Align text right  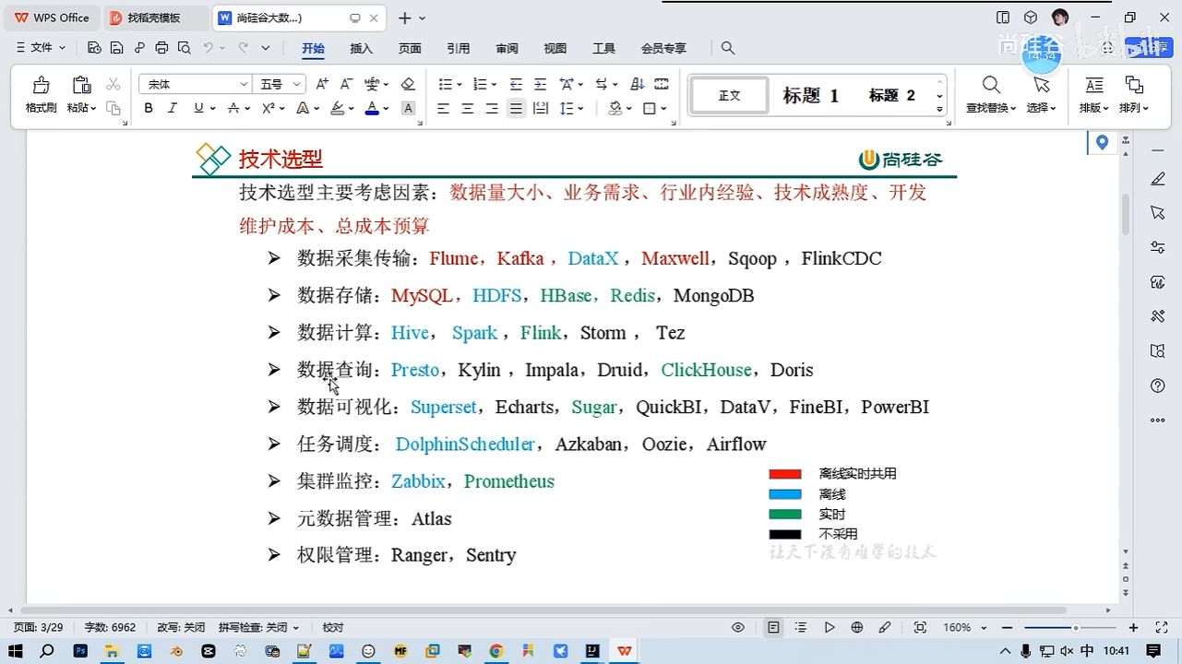coord(492,109)
